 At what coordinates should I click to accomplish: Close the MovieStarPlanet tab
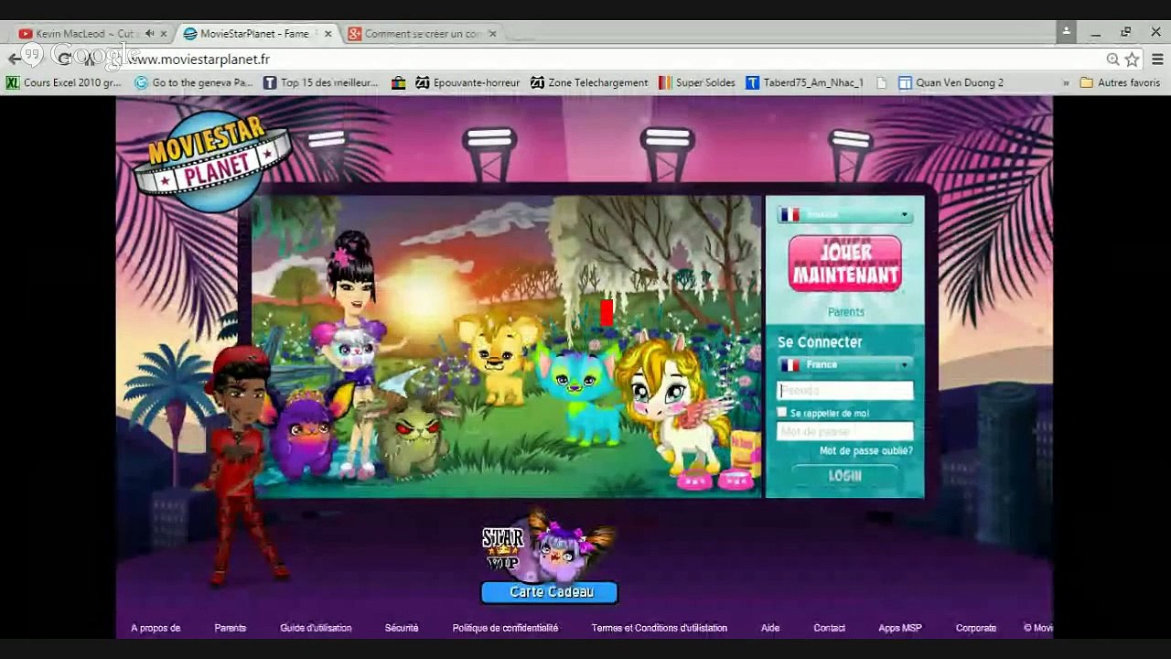click(328, 34)
